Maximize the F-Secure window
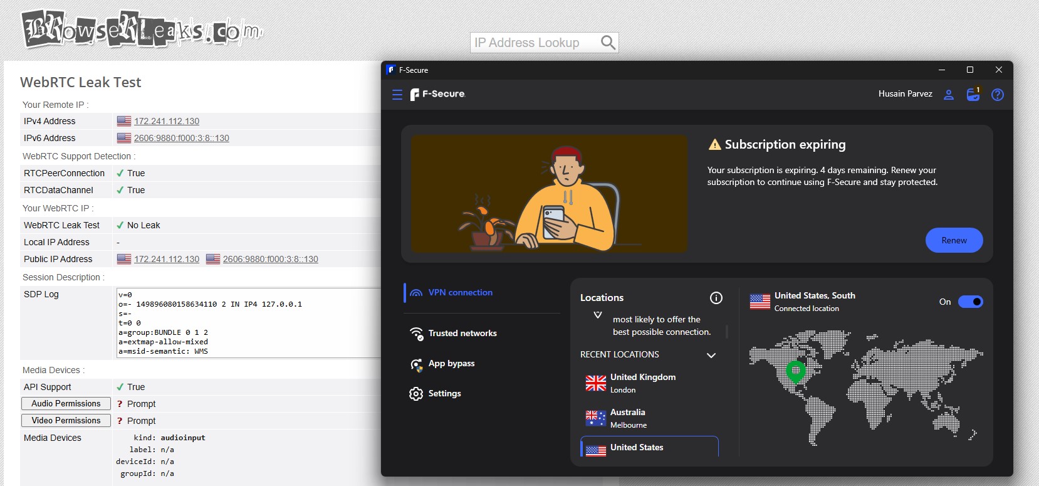 [x=970, y=70]
